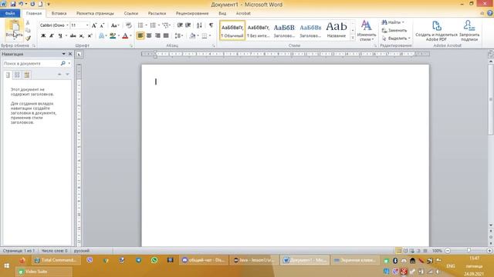Viewport: 494px width, 277px height.
Task: Open the Файл (File) tab
Action: click(10, 14)
